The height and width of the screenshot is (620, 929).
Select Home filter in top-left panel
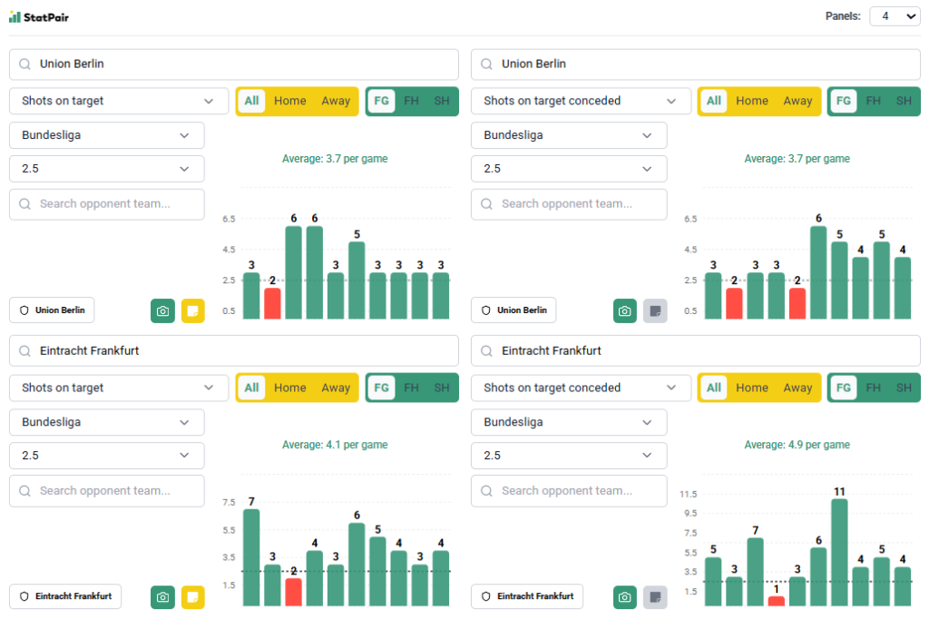point(289,101)
